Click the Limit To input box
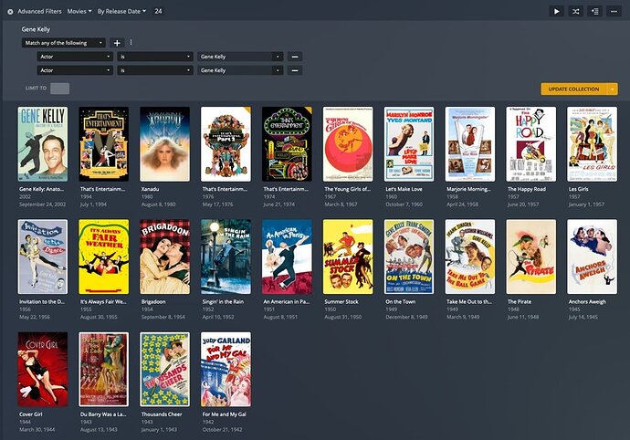 [60, 89]
